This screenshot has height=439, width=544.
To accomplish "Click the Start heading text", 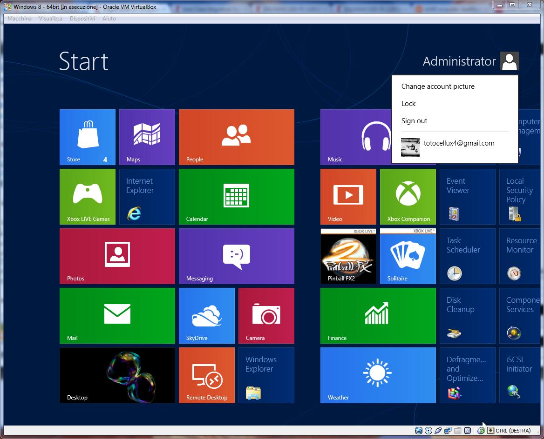I will (x=84, y=61).
